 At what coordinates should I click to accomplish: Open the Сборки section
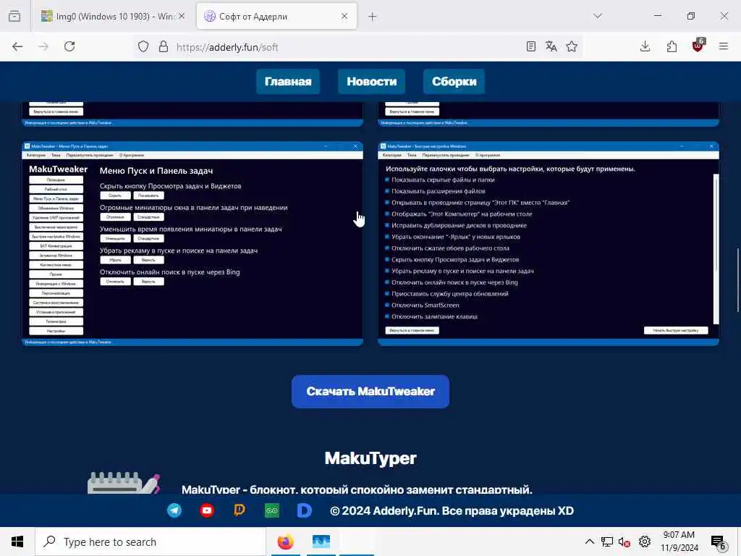[454, 81]
